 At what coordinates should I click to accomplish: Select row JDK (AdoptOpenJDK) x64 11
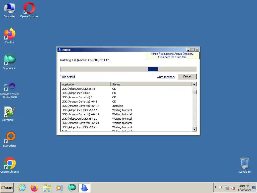(126, 119)
